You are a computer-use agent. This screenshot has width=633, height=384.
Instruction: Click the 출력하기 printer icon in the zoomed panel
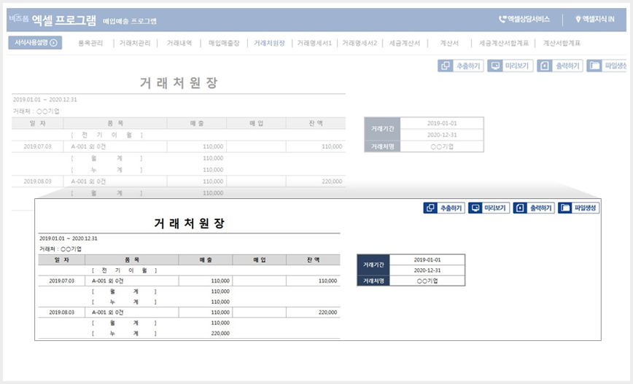coord(520,208)
